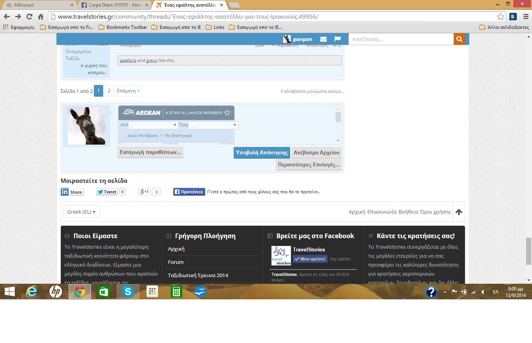Open the Bookmarks Toolbar folder
532x343 pixels.
[x=123, y=27]
